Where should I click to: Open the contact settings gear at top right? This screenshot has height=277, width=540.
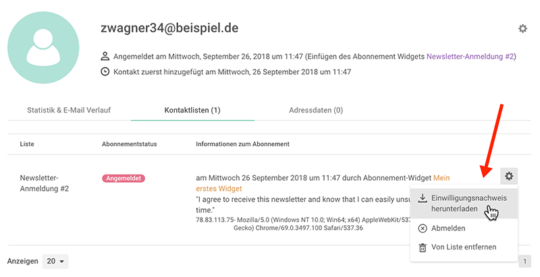[522, 28]
